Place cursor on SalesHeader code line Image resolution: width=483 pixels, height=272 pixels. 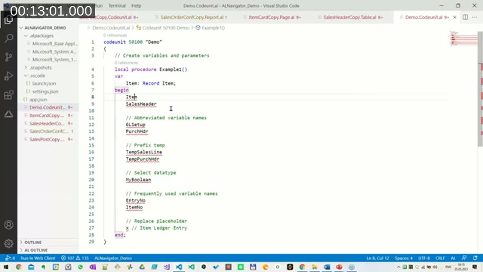click(141, 104)
